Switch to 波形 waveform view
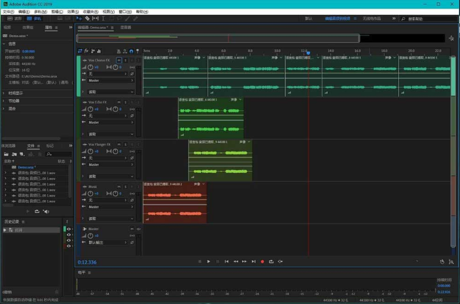Screen dimensions: 460x304 tap(15, 19)
